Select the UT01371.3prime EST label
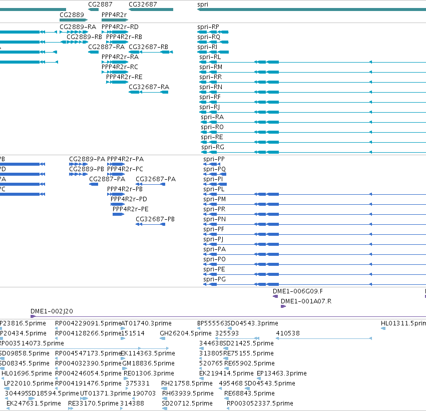 point(106,393)
